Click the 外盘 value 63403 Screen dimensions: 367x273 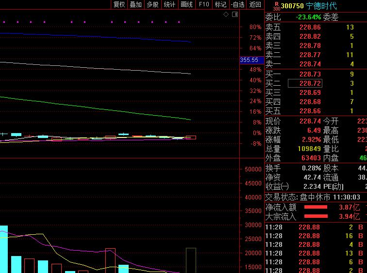311,158
